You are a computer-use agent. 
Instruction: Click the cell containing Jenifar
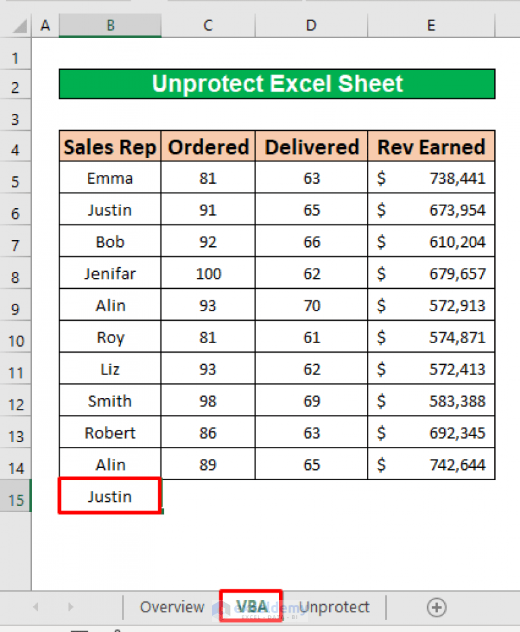pyautogui.click(x=110, y=273)
